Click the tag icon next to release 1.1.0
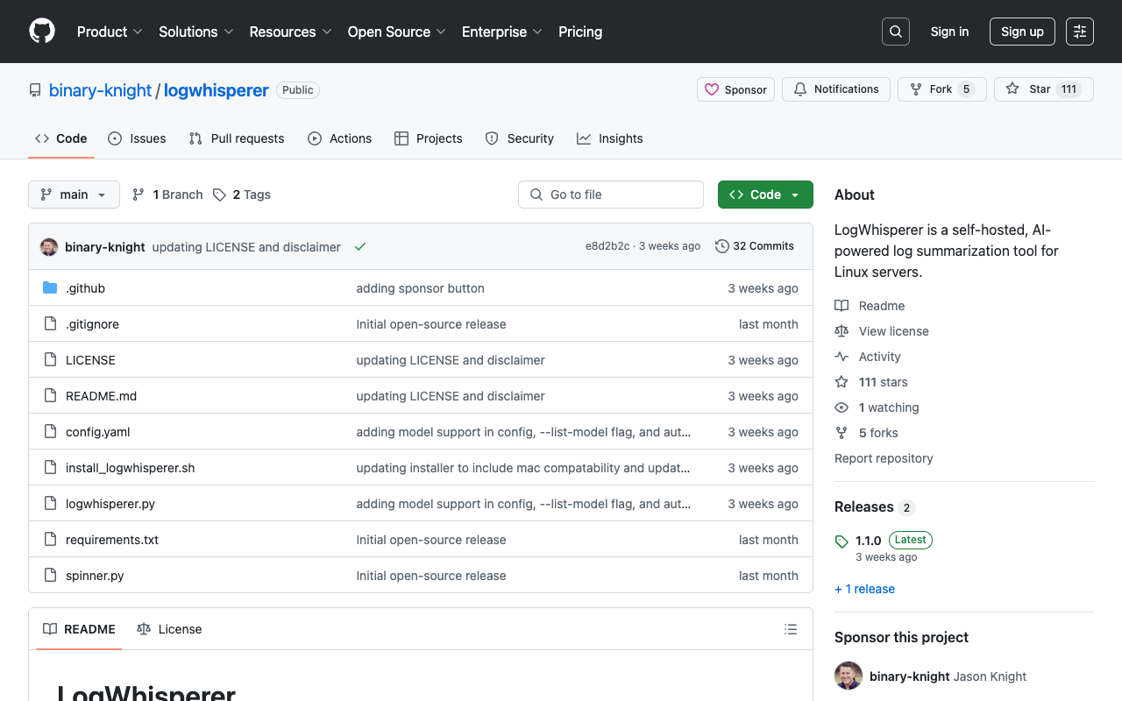1122x701 pixels. click(842, 540)
